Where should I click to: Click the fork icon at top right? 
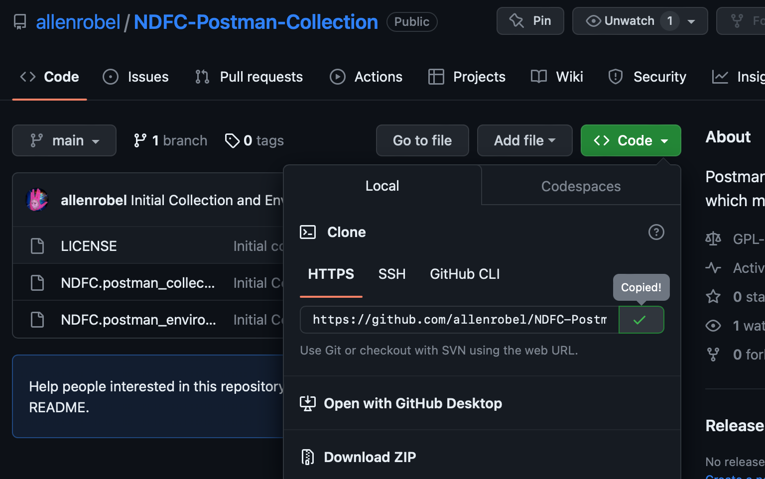pos(737,21)
